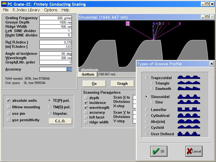The image size is (216, 162).
Task: Click the Accuracy input field
Action: [x=56, y=69]
